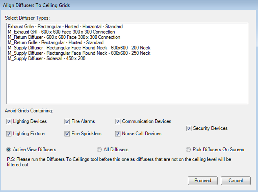This screenshot has width=258, height=192.
Task: Uncheck the Security Devices checkbox
Action: (x=189, y=129)
